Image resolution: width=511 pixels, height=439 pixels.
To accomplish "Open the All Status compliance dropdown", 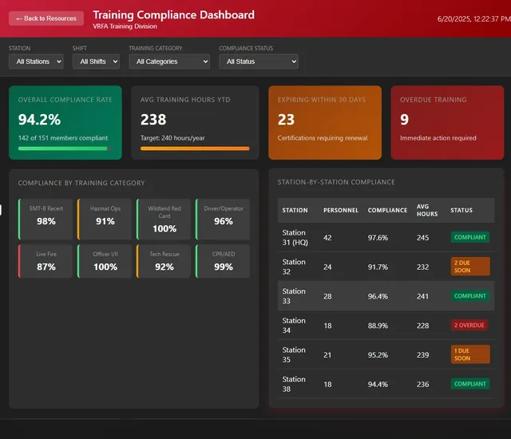I will point(259,61).
